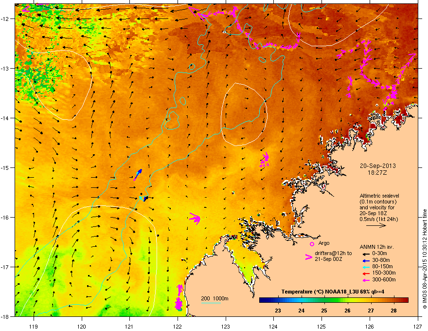428x331 pixels.
Task: Select the '0-30m' depth label
Action: pos(379,254)
